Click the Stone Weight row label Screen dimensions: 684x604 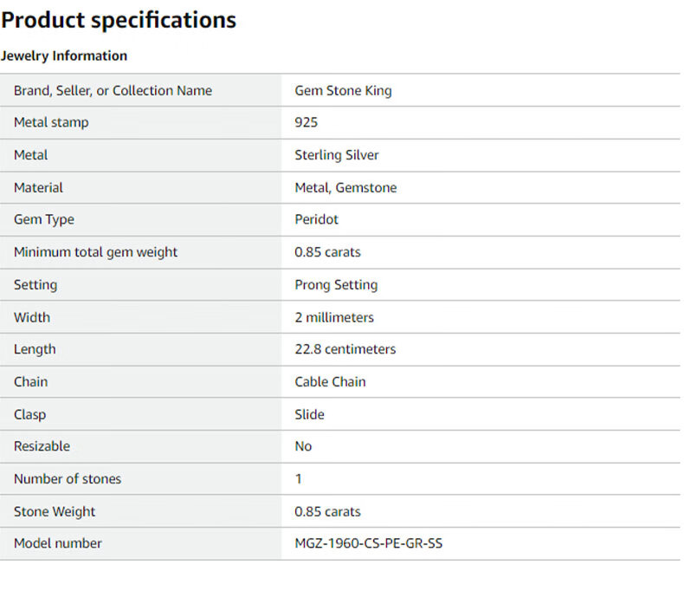(55, 511)
